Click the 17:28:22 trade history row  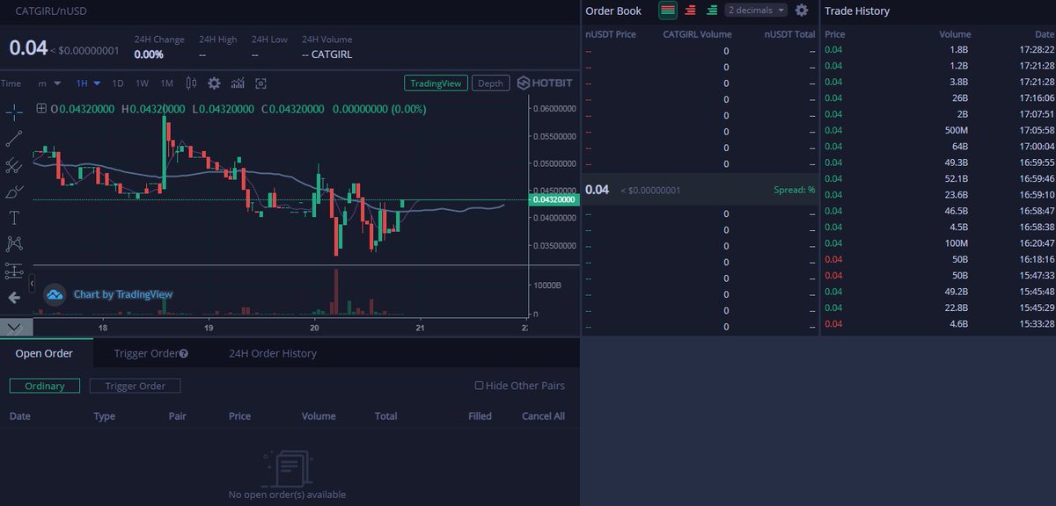pyautogui.click(x=938, y=50)
